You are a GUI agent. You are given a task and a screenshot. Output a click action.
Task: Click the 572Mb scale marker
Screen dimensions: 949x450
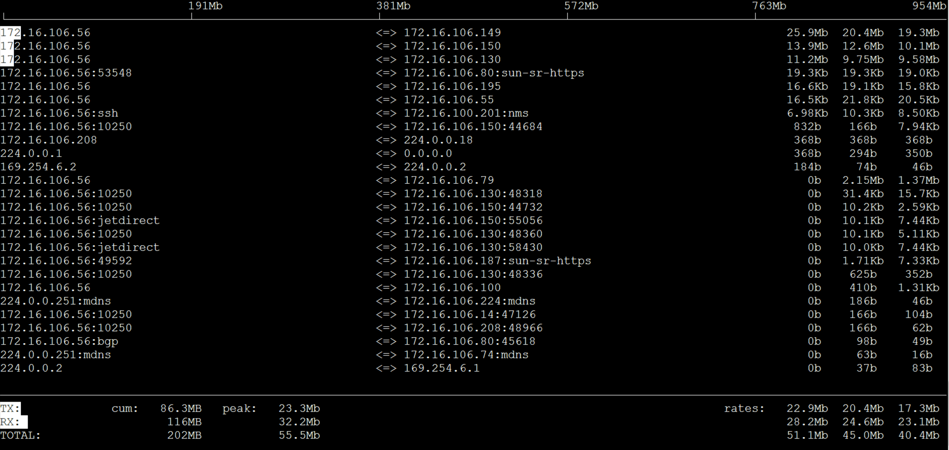pos(581,6)
